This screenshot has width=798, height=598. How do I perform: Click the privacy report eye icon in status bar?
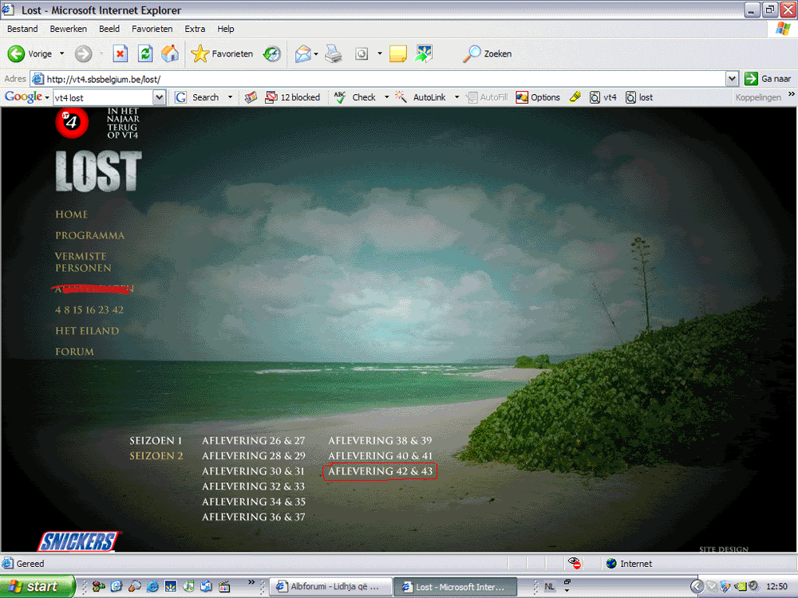[x=575, y=563]
